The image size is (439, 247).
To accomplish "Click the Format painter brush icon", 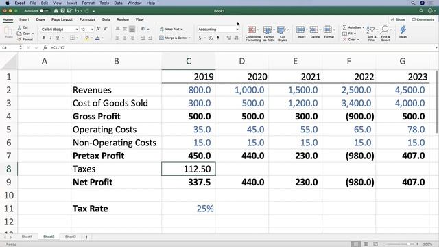I will click(19, 40).
